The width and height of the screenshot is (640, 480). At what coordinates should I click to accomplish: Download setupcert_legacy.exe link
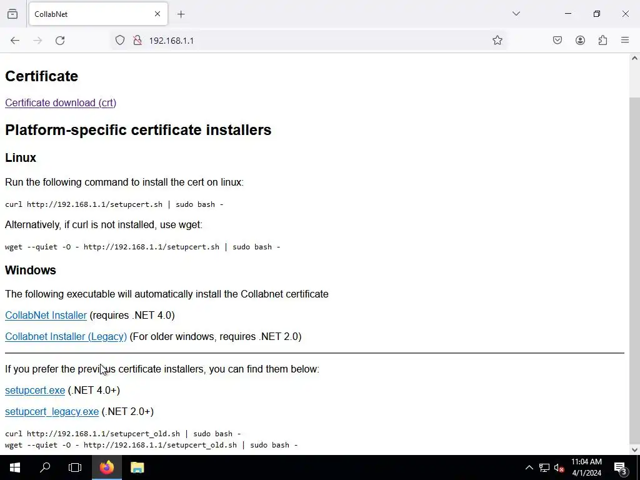coord(52,411)
